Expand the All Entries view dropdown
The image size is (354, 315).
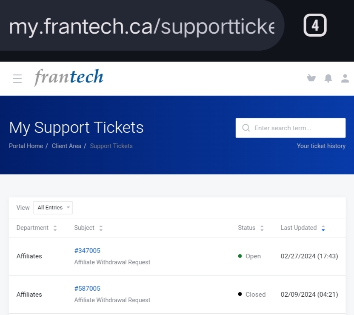53,208
